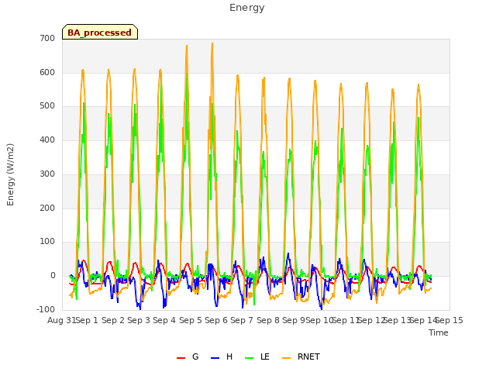Screen dimensions: 496x372
Task: Click the BA_processed annotation label
Action: point(100,33)
